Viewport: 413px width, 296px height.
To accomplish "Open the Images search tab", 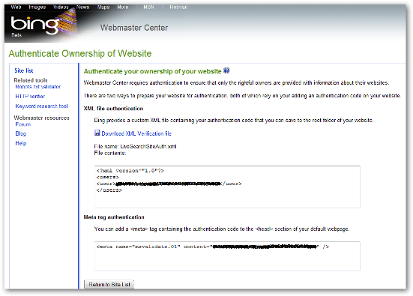I will coord(37,7).
